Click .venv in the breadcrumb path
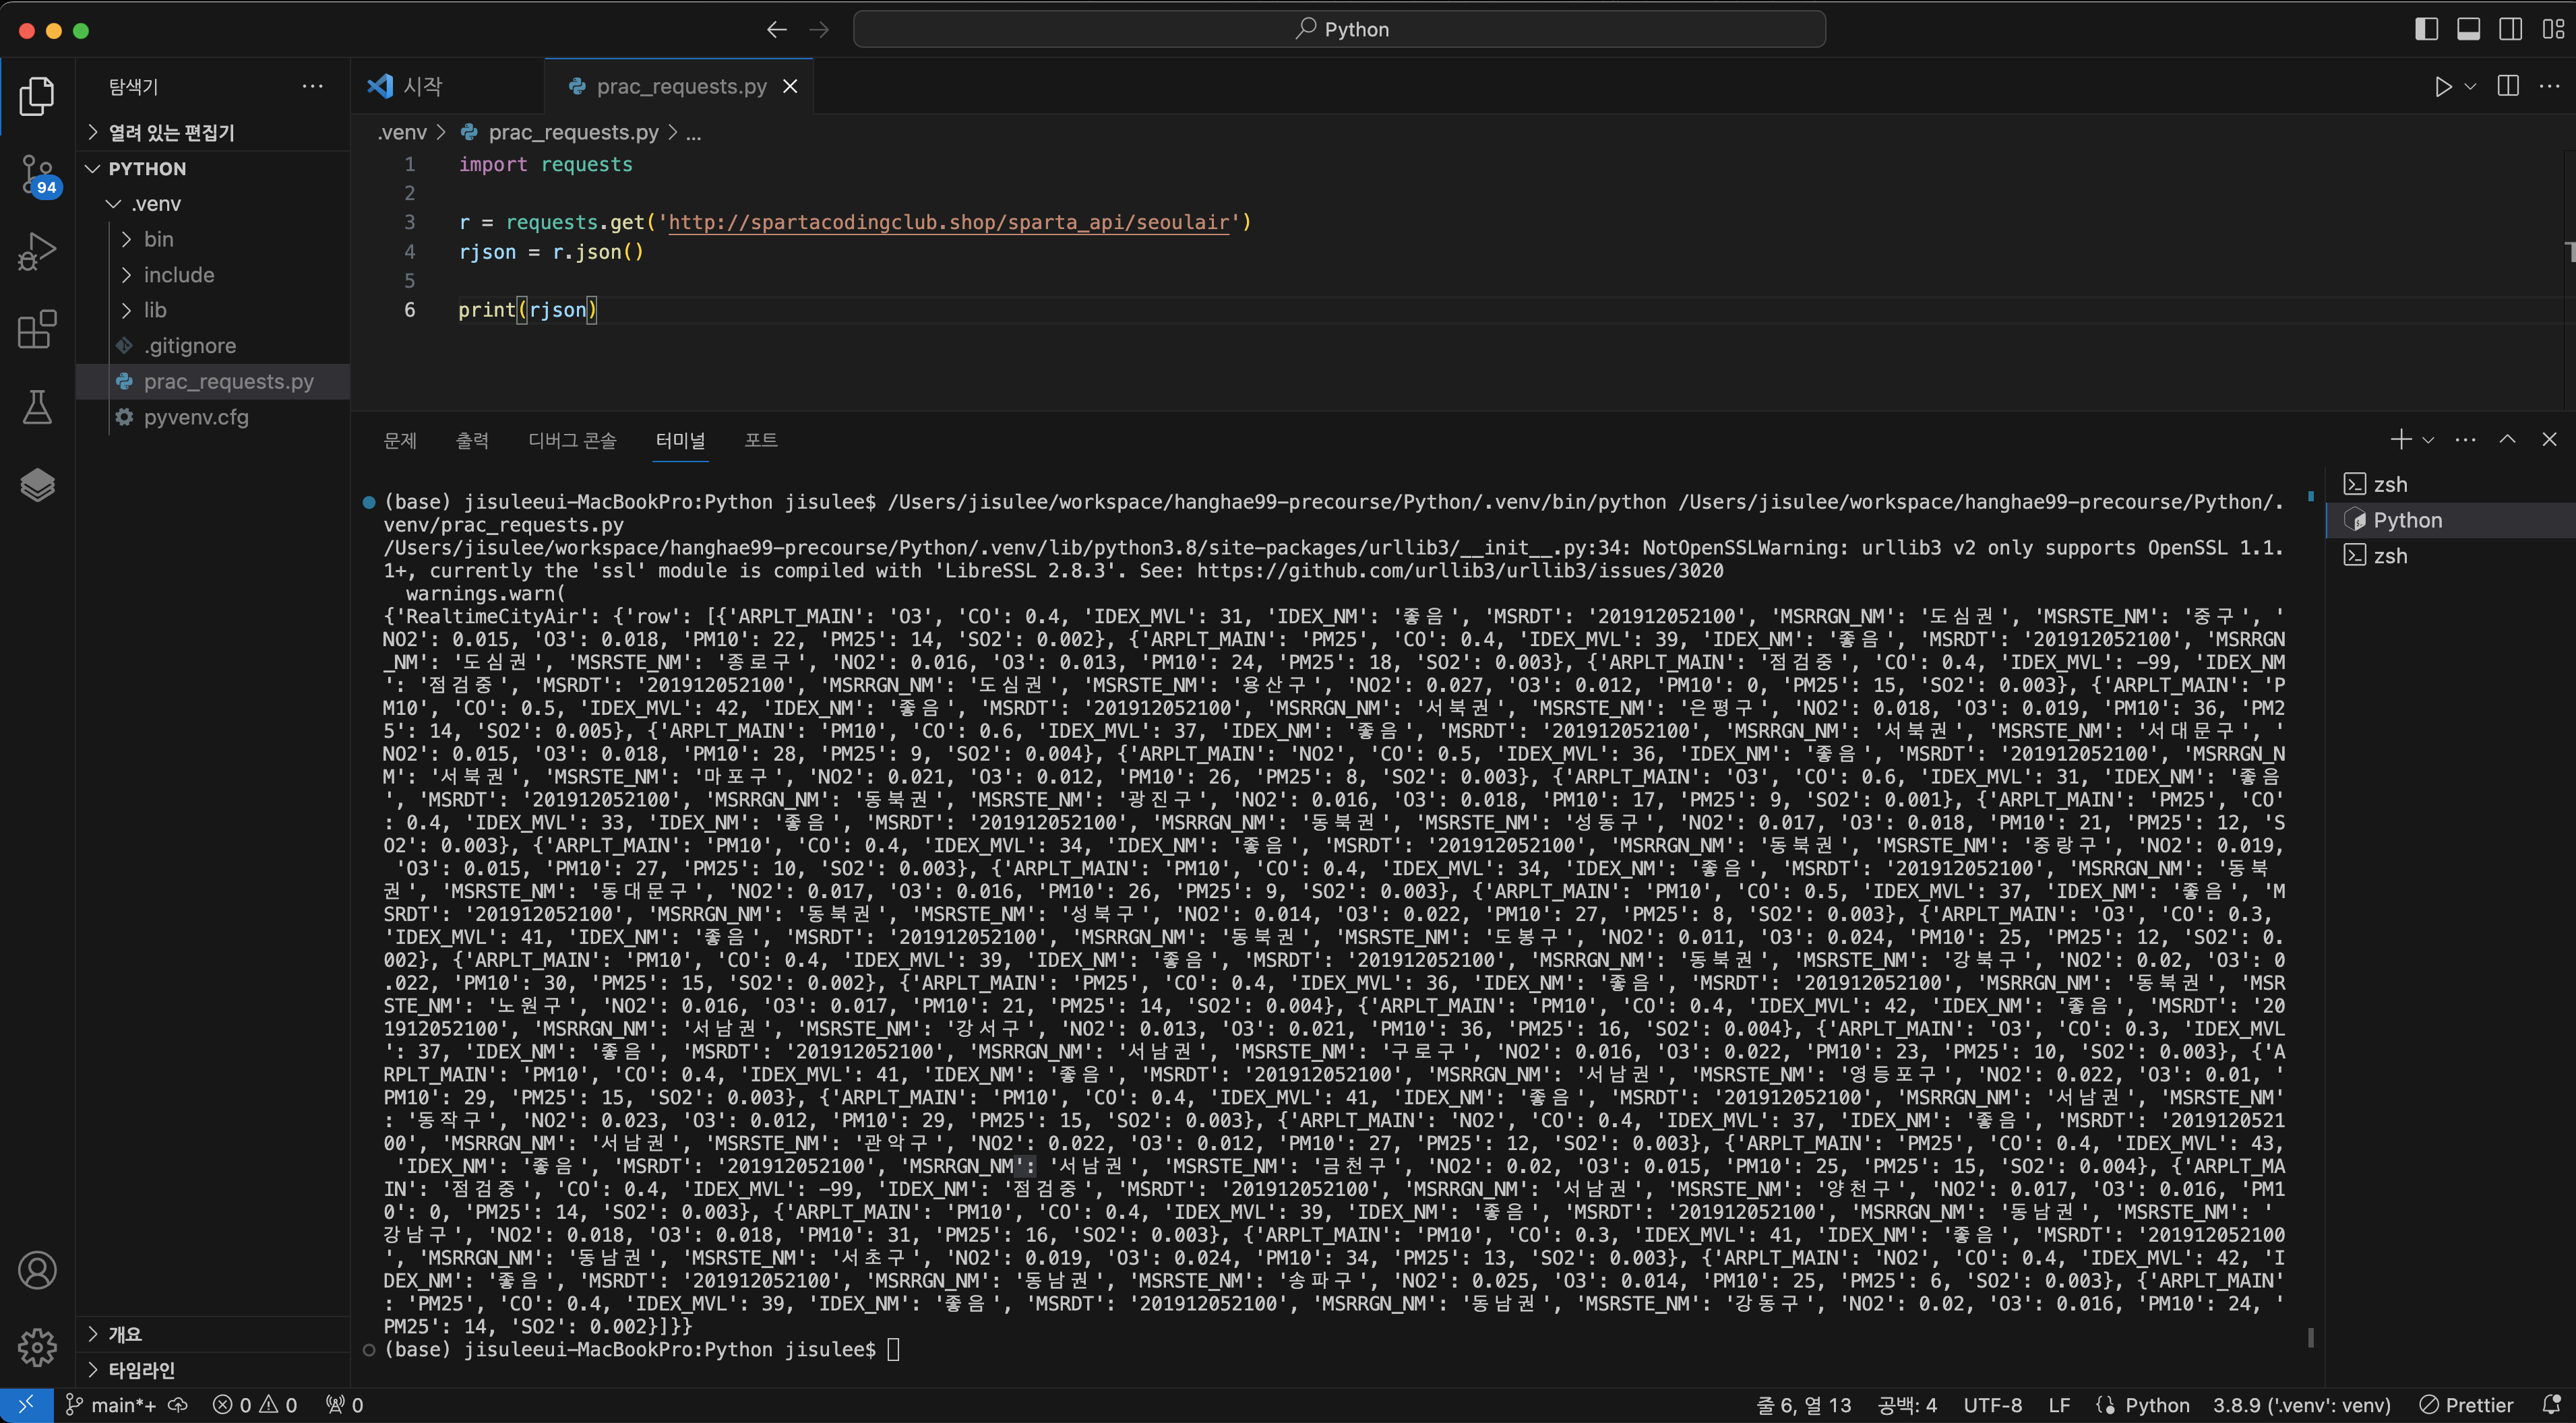Image resolution: width=2576 pixels, height=1423 pixels. click(x=402, y=132)
